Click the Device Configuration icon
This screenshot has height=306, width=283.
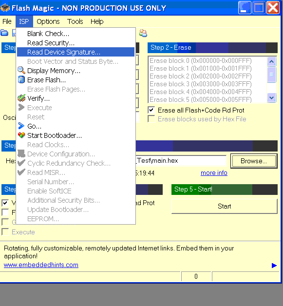[21, 153]
